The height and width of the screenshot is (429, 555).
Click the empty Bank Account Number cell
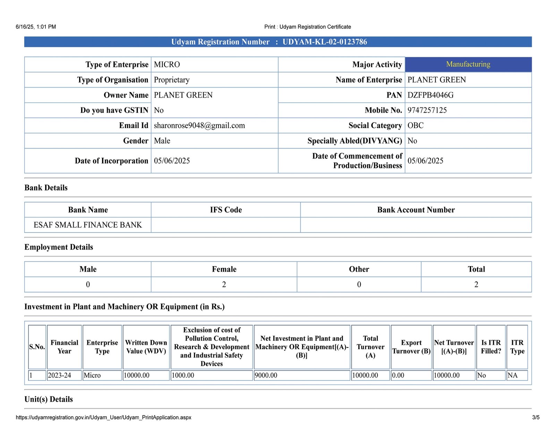(416, 225)
